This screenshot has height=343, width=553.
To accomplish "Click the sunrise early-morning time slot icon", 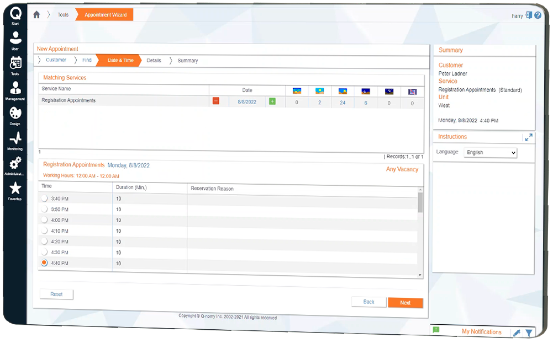I will click(297, 91).
